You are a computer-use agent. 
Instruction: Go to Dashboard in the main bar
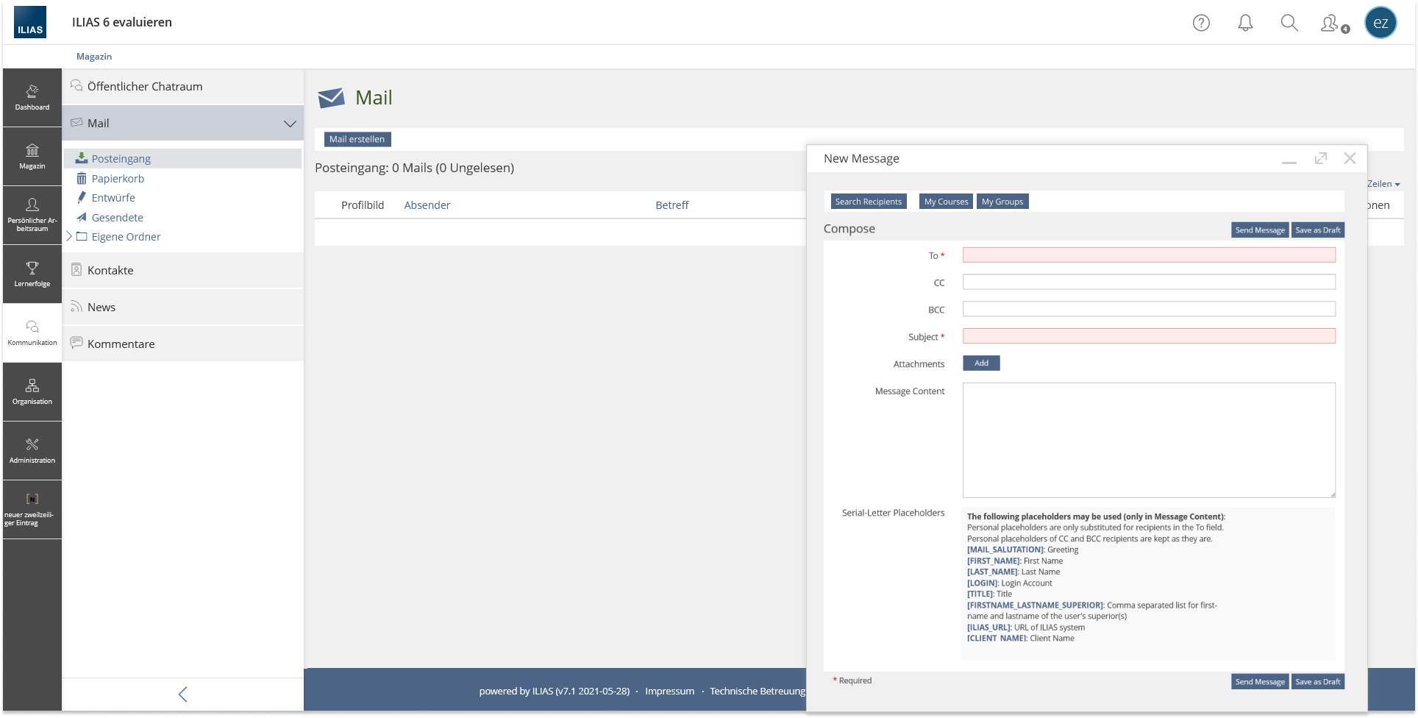coord(32,98)
